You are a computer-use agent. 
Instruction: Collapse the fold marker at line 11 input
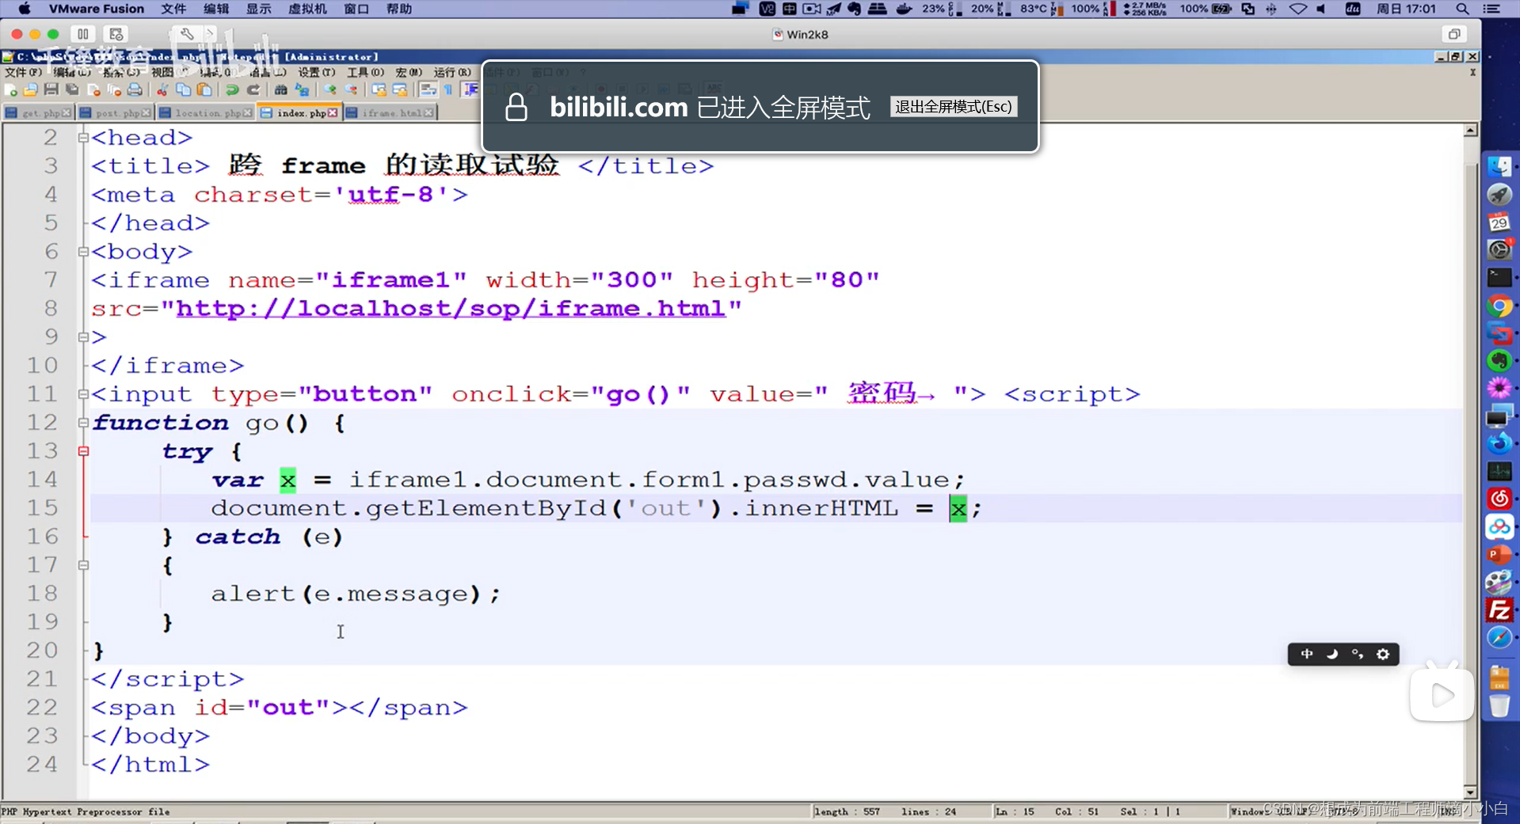click(83, 394)
